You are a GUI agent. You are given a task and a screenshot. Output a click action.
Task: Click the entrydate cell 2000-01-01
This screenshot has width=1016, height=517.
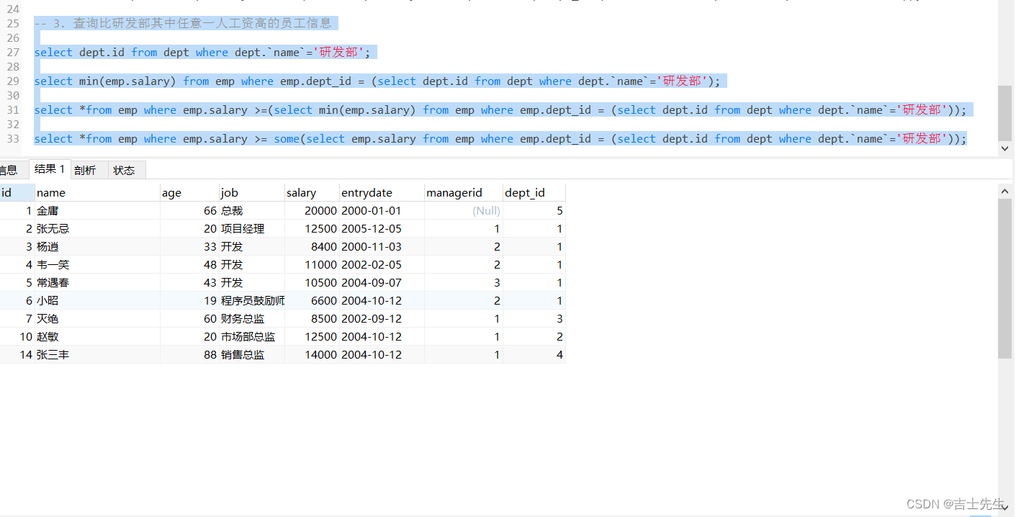click(x=381, y=211)
